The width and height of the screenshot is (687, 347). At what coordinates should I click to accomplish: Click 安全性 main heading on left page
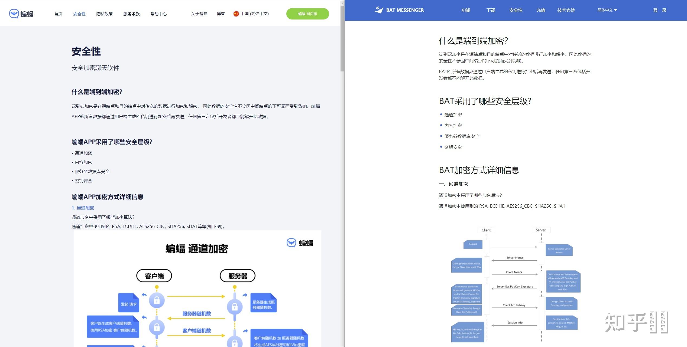86,51
